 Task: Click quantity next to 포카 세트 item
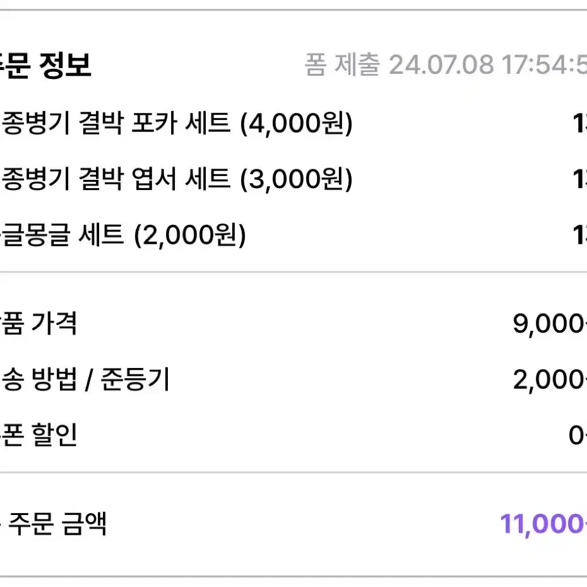[x=580, y=123]
